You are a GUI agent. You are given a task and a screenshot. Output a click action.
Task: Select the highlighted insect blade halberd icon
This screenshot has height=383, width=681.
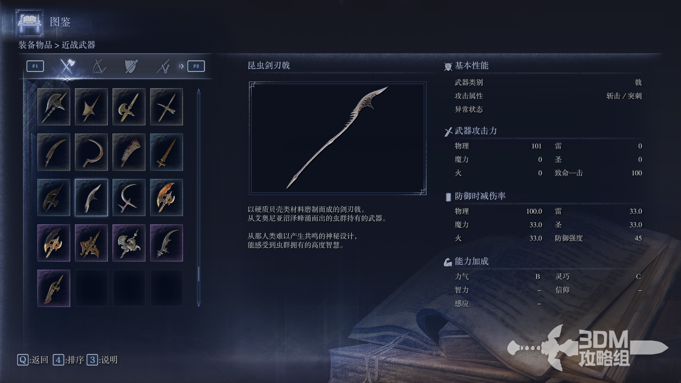91,198
